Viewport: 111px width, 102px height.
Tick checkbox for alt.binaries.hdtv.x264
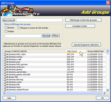pyautogui.click(x=5, y=54)
